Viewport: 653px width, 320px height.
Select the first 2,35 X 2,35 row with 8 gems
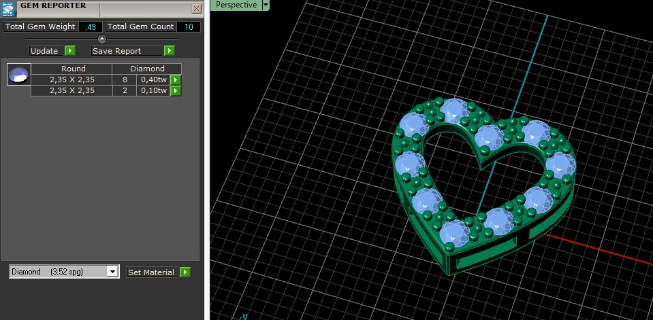pyautogui.click(x=106, y=79)
